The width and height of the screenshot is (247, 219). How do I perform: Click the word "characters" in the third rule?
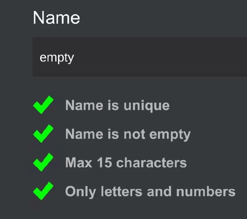click(x=151, y=163)
